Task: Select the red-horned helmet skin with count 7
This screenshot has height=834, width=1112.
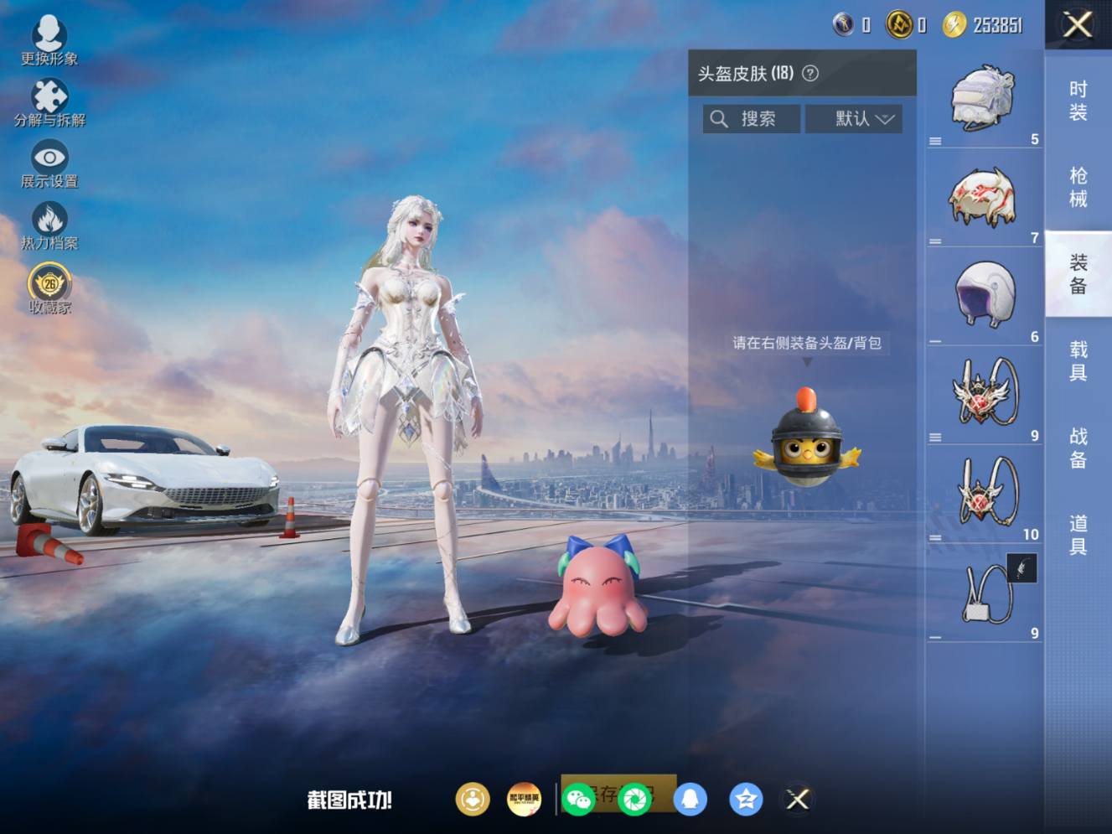Action: tap(984, 199)
